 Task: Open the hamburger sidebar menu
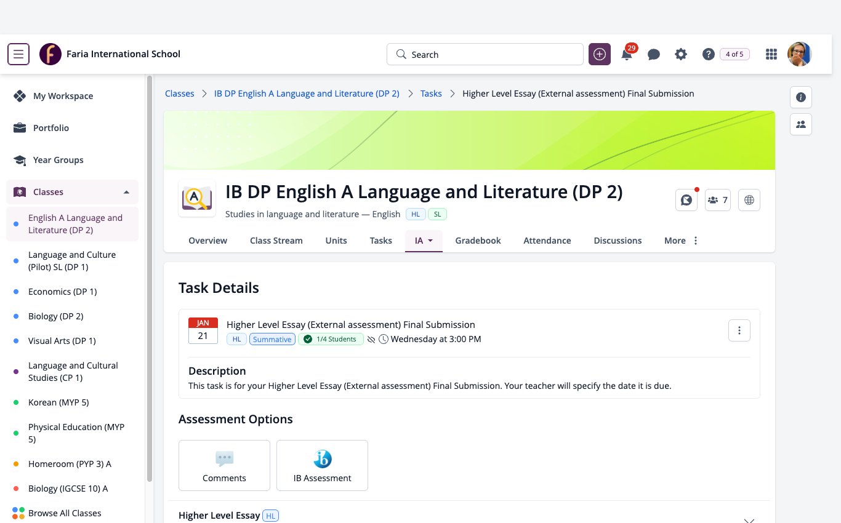18,54
